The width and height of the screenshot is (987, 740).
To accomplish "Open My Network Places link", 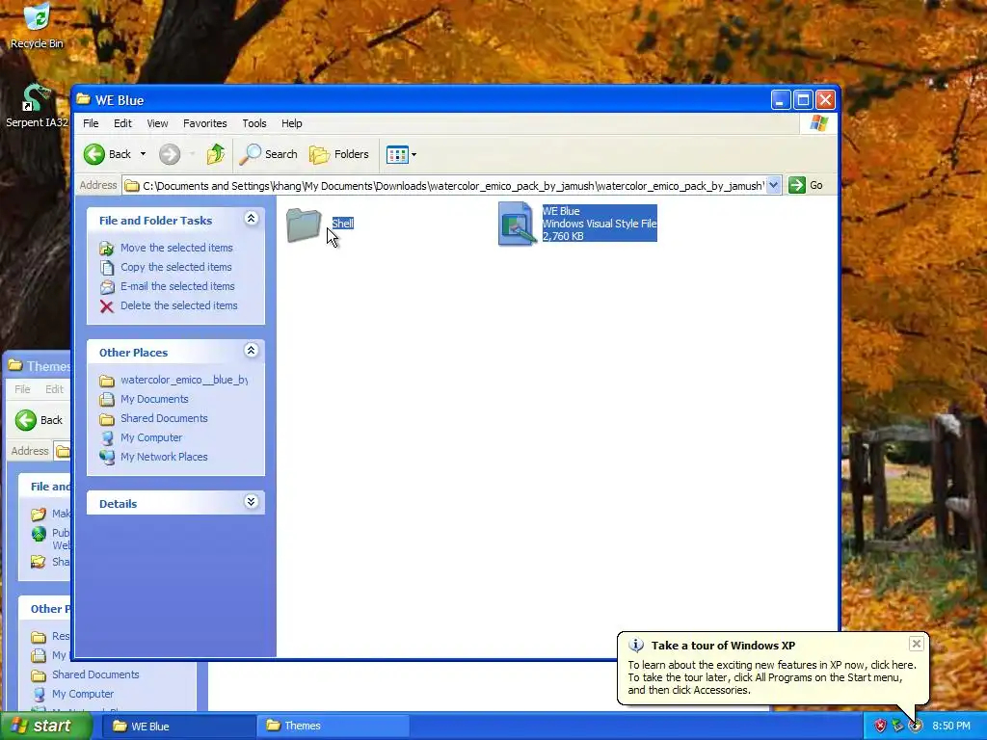I will (x=164, y=457).
